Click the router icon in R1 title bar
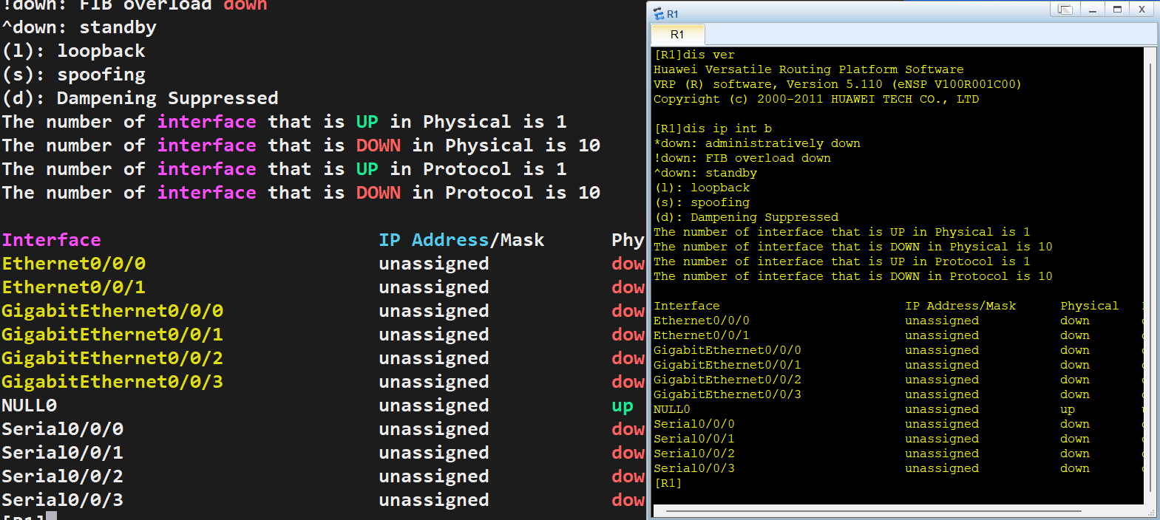The width and height of the screenshot is (1160, 520). coord(659,13)
